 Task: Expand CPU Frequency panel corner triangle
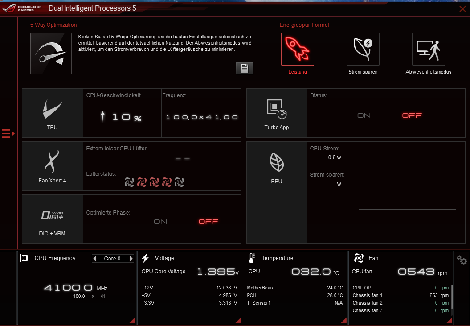(132, 320)
